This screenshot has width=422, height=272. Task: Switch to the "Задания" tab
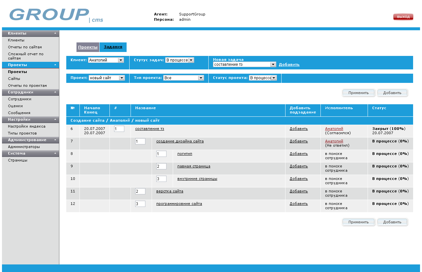coord(113,47)
